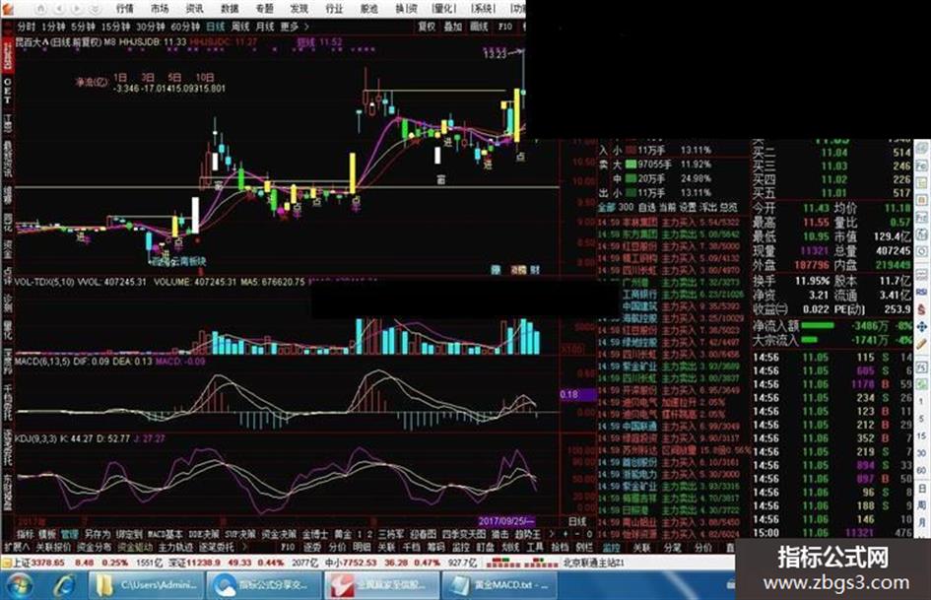Select the 指标 tab at chart bottom
The width and height of the screenshot is (931, 600).
tap(26, 535)
